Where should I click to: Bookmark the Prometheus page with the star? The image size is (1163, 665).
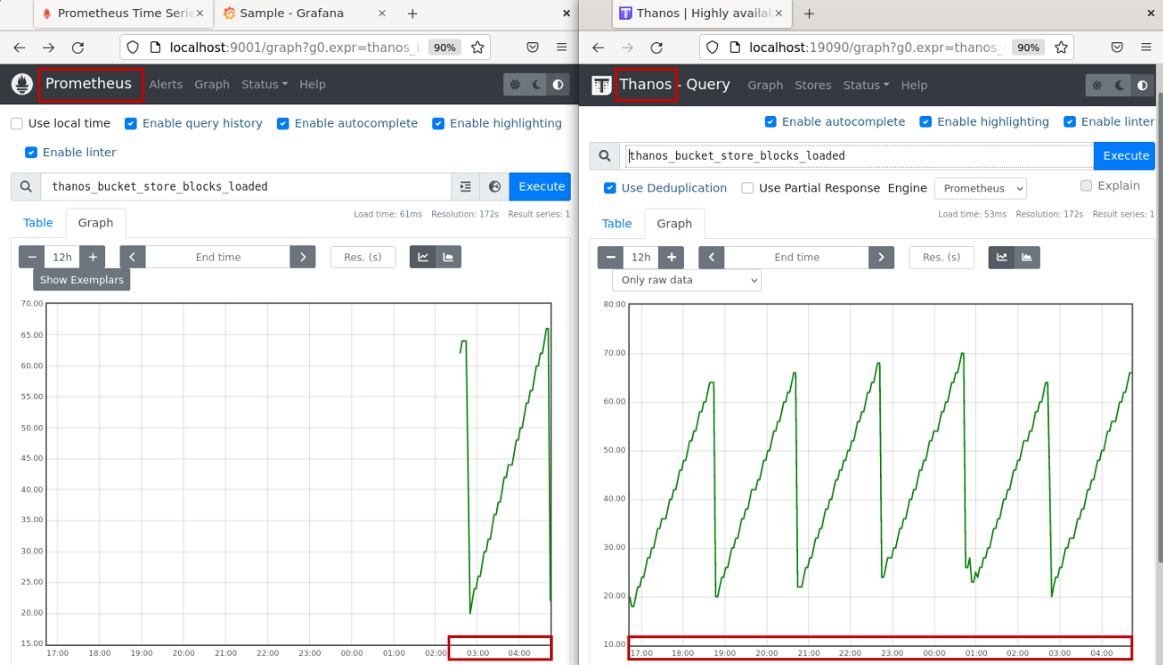click(x=478, y=48)
